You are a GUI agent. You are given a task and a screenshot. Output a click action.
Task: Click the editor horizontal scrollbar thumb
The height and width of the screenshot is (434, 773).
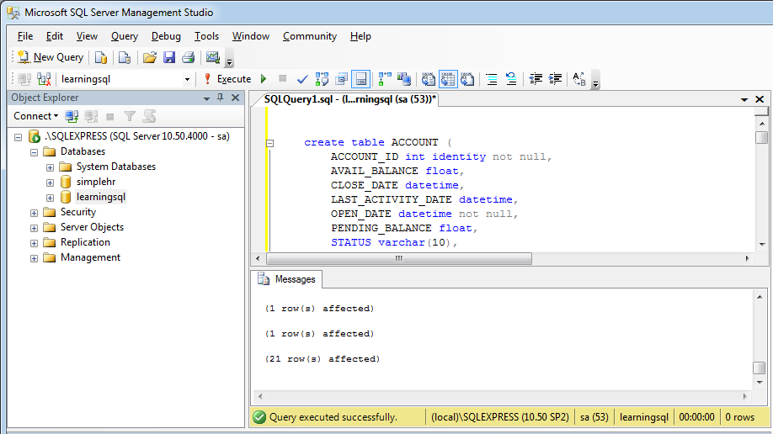pos(399,258)
